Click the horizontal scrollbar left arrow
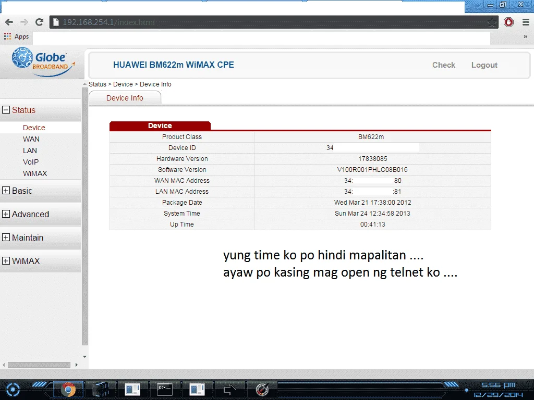Image resolution: width=534 pixels, height=400 pixels. 4,365
